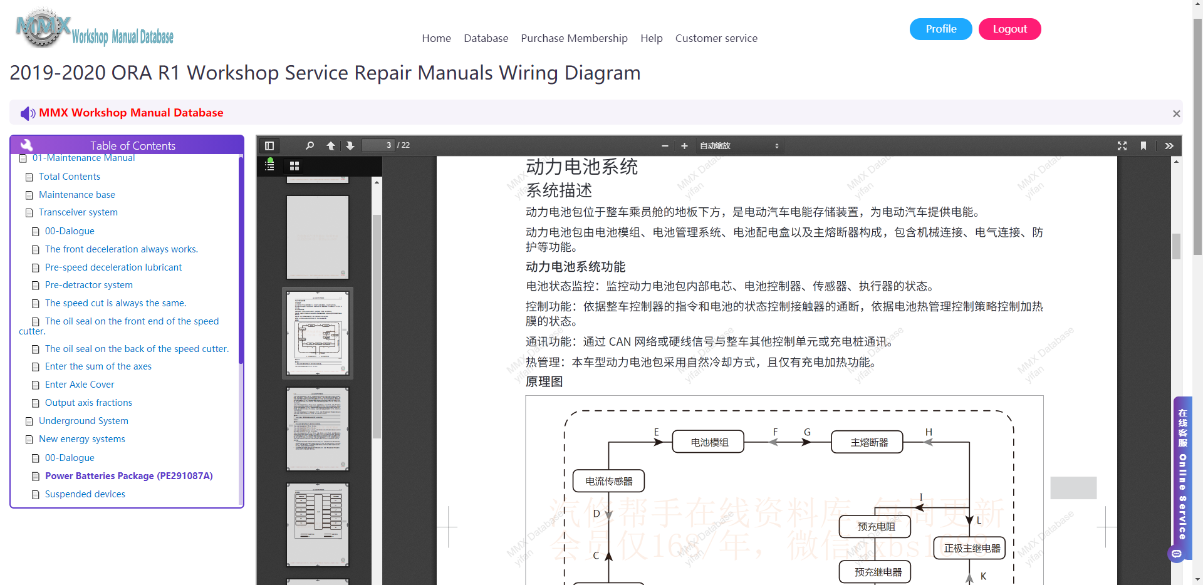
Task: Click the page icon beside Output axis fractions
Action: (x=36, y=403)
